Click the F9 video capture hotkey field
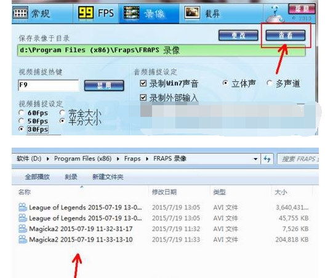 [49, 85]
